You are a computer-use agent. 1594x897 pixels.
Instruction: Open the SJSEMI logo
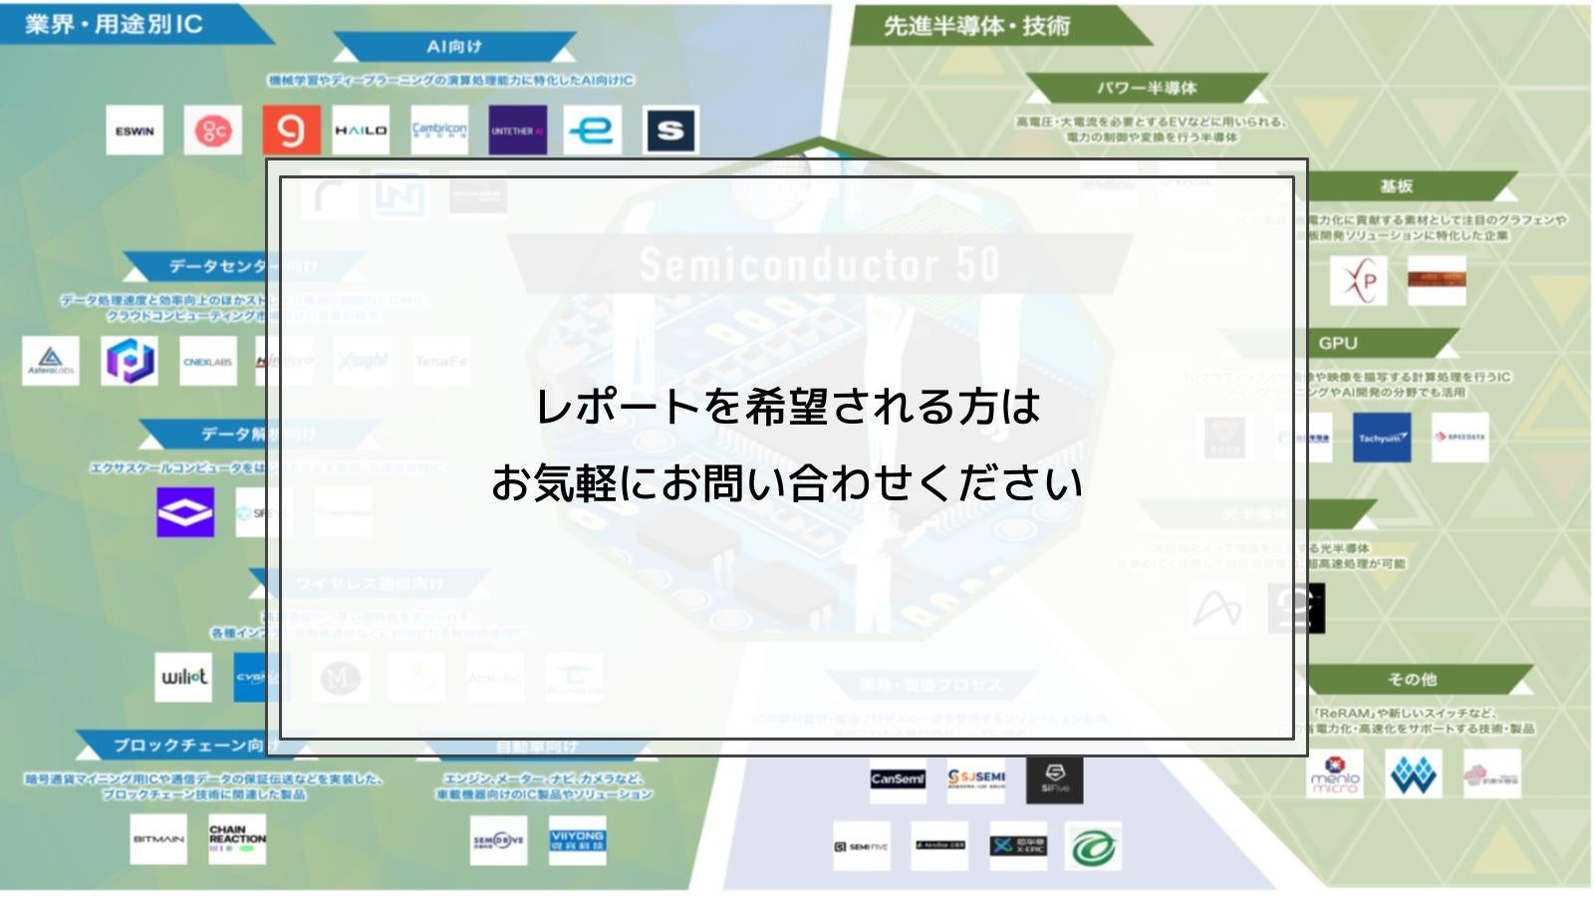coord(976,778)
